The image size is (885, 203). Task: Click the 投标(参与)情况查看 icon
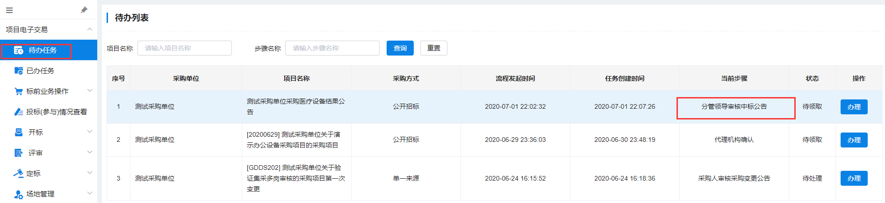(19, 112)
